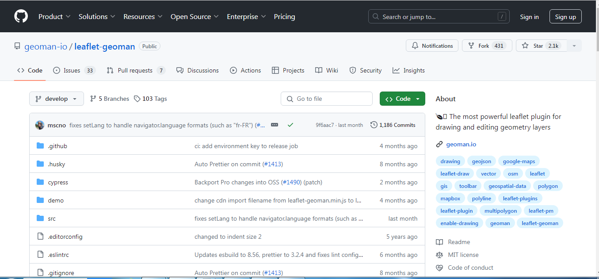Click the folder icon for .husky

(40, 164)
